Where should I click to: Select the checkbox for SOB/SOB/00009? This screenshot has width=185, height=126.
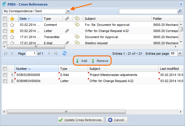5,75
